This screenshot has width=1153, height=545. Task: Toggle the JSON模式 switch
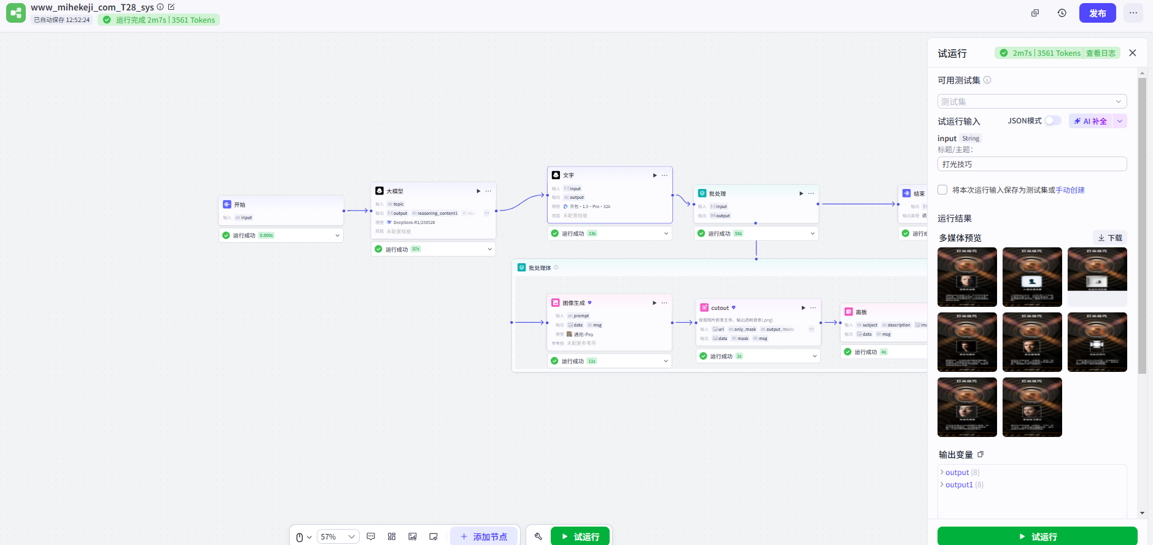1053,121
